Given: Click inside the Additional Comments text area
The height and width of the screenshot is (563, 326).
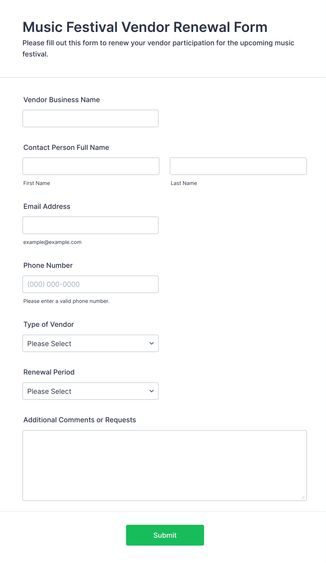Looking at the screenshot, I should click(x=164, y=465).
